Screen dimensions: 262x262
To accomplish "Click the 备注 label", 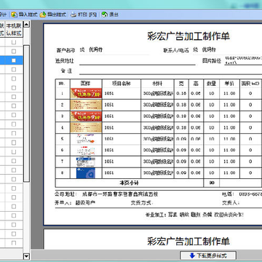I will [66, 71].
